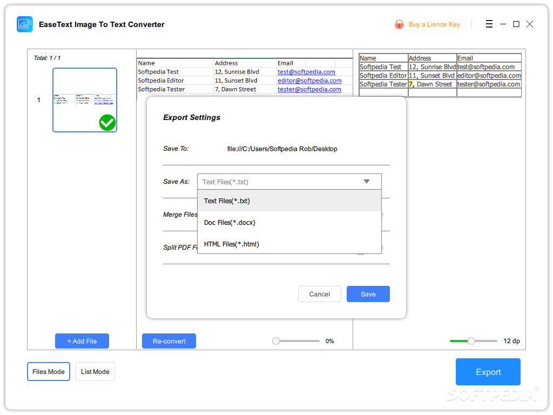This screenshot has height=415, width=553.
Task: Click the font size slider handle at 12 dp
Action: point(471,341)
